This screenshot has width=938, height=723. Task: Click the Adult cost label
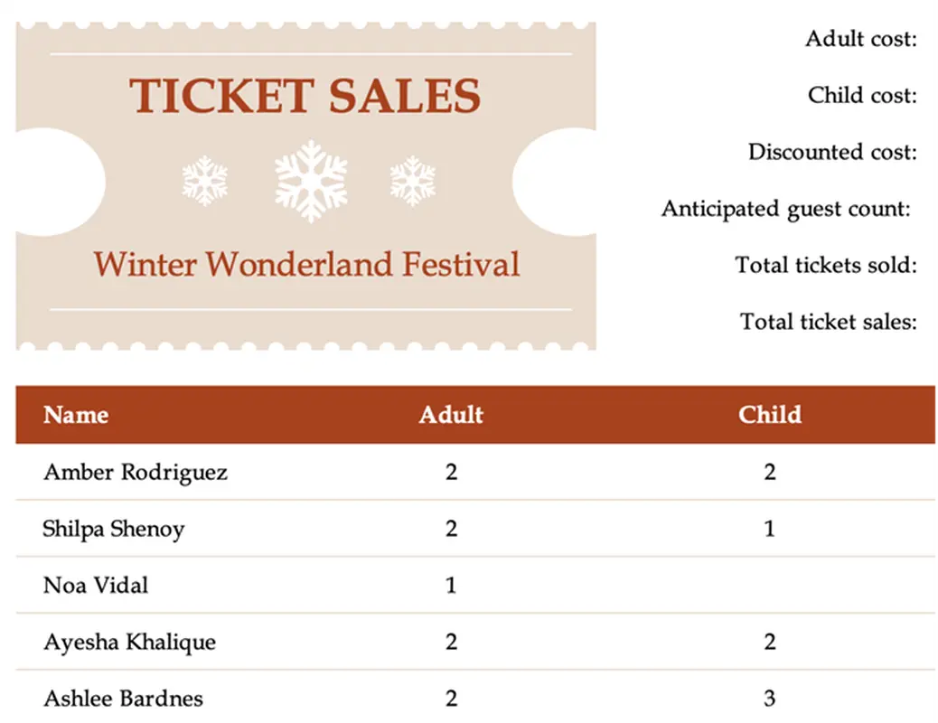861,39
